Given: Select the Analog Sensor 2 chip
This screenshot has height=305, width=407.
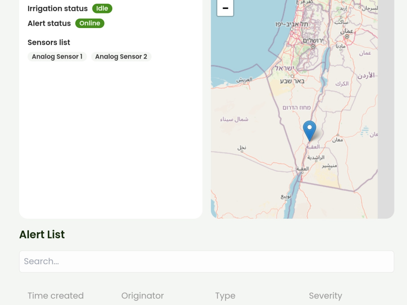Looking at the screenshot, I should (121, 57).
